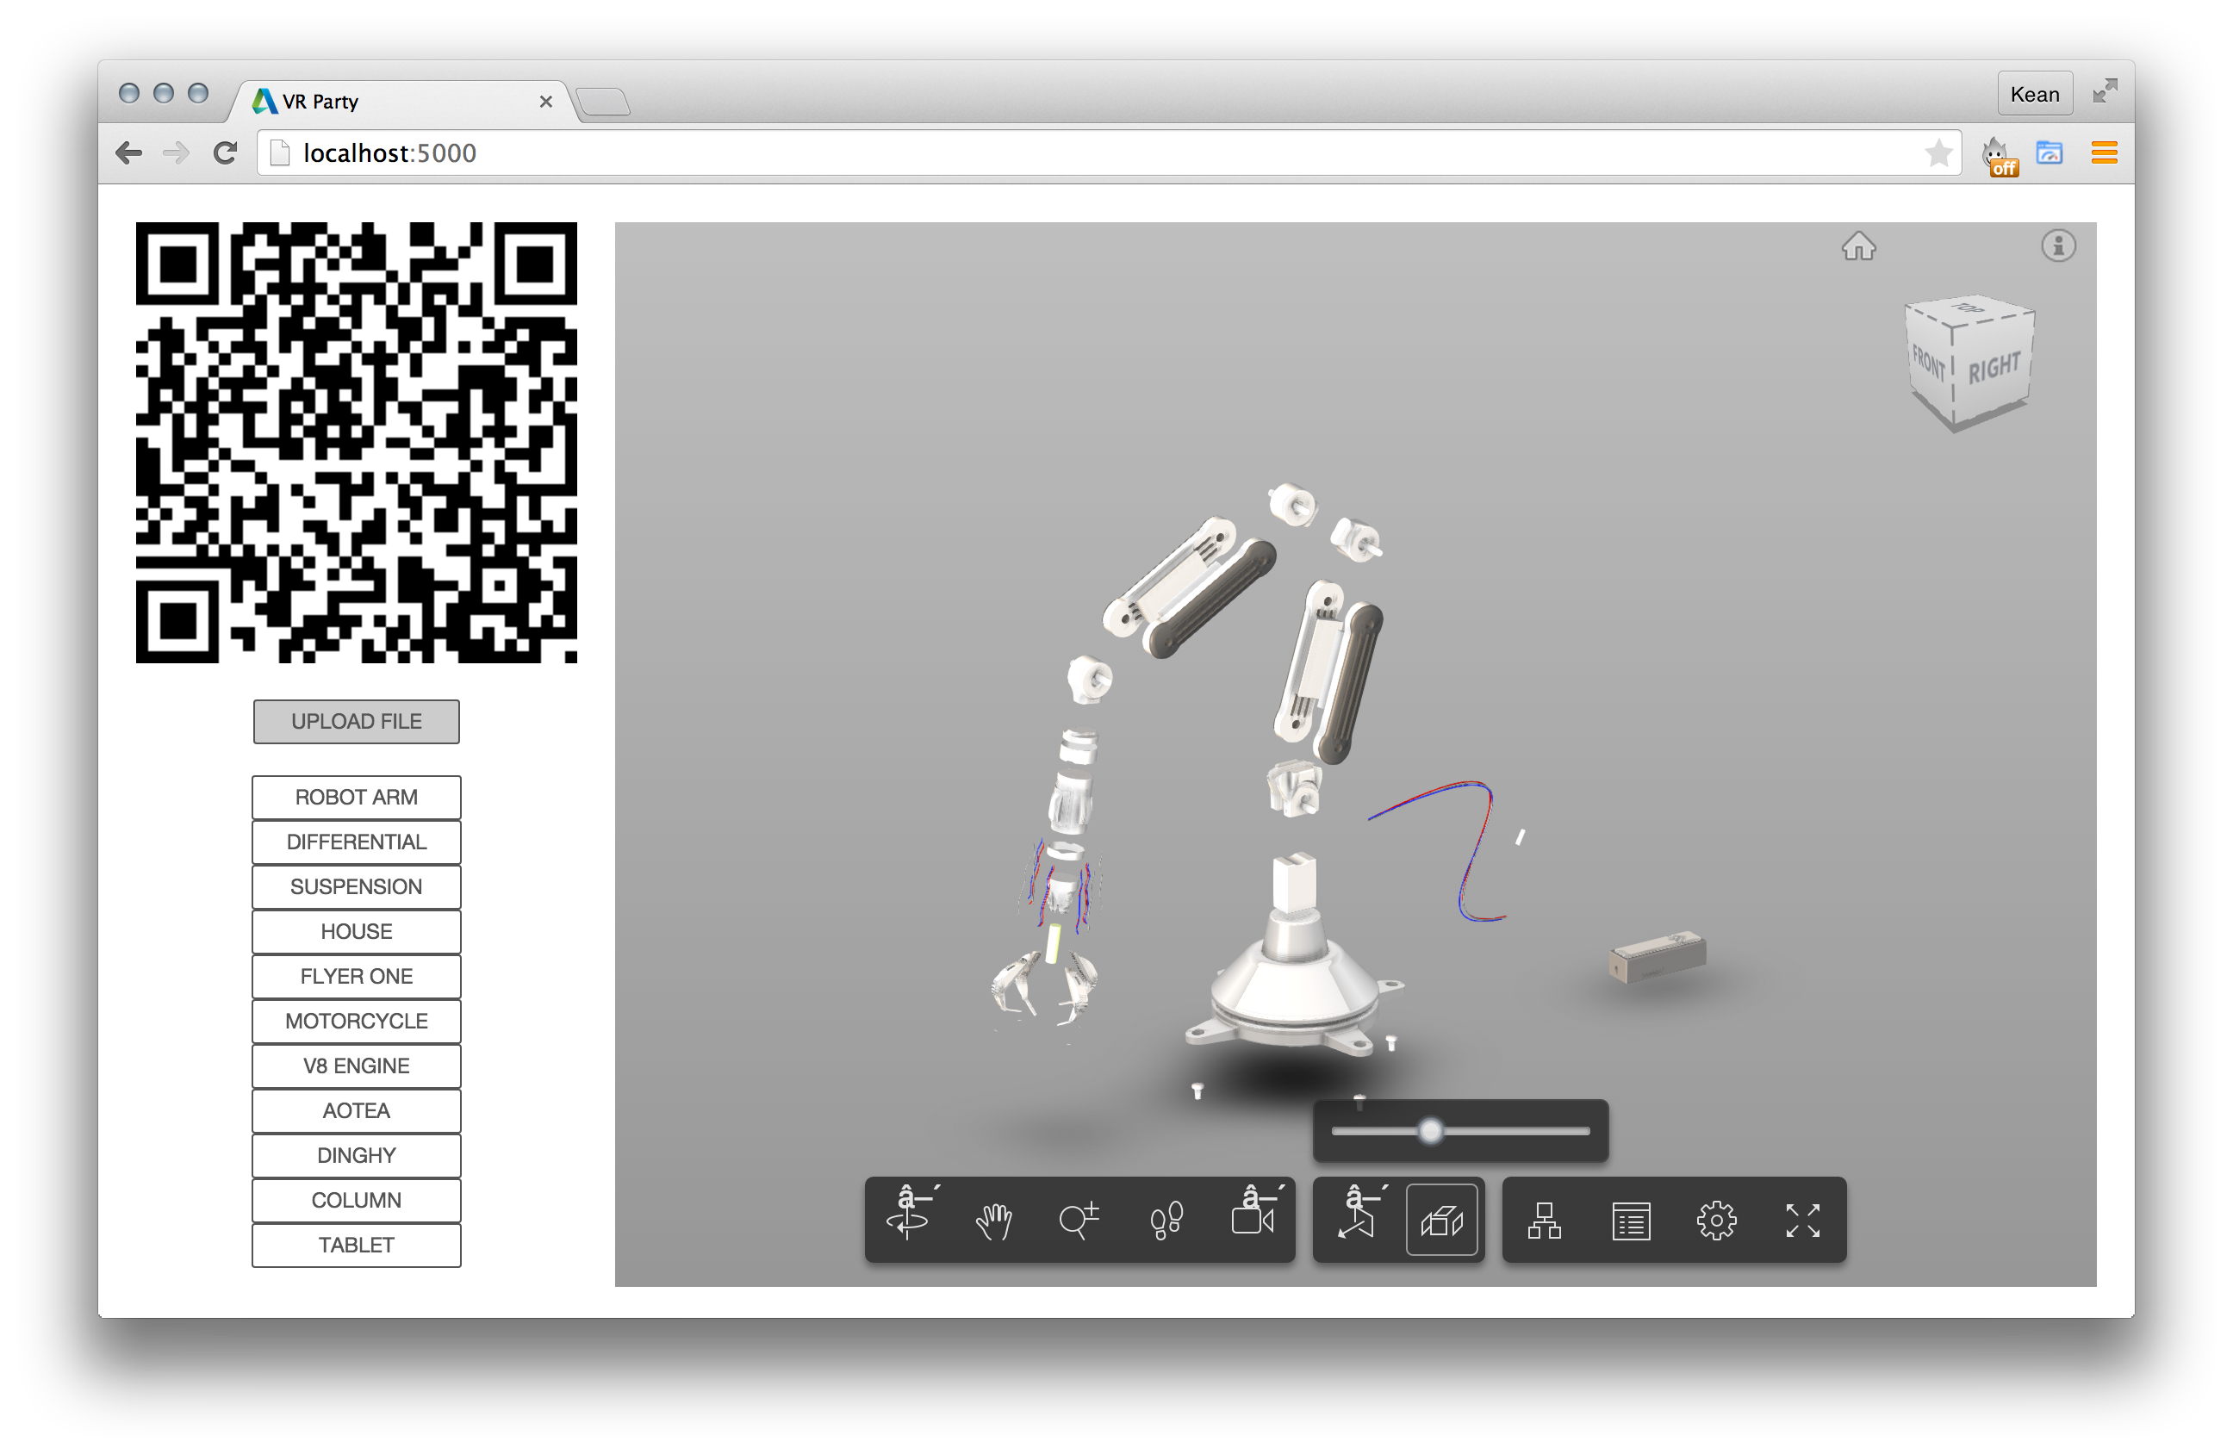
Task: Click the Home view icon
Action: (x=1858, y=246)
